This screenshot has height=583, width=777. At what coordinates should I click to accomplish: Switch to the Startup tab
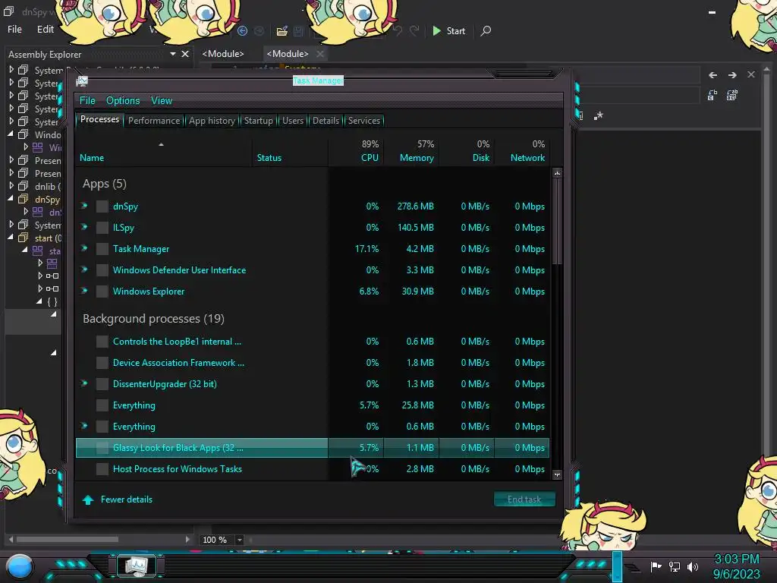coord(258,121)
